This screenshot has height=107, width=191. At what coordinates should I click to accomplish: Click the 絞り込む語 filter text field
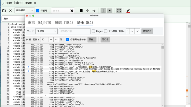coord(75,31)
